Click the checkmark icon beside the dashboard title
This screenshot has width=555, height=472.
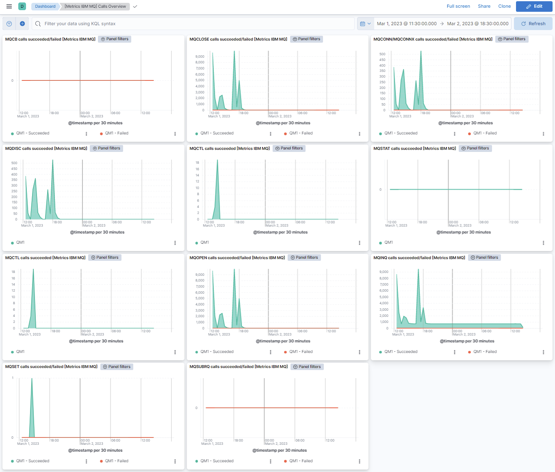click(x=135, y=6)
